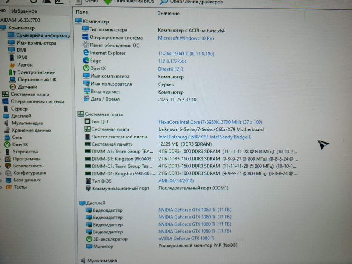Select the Системная память row
This screenshot has height=264, width=352.
[x=148, y=144]
